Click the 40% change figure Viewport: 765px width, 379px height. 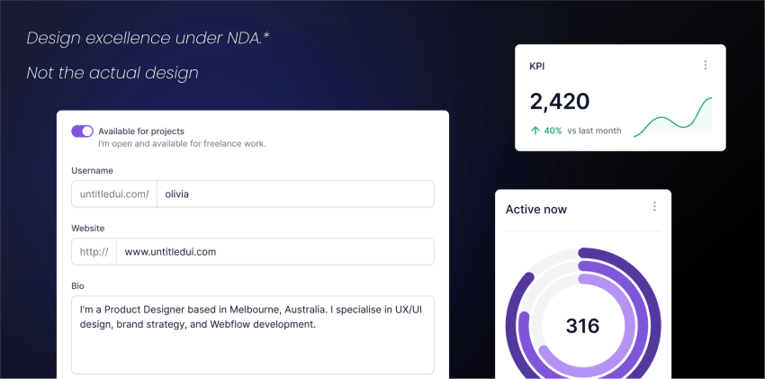(553, 131)
